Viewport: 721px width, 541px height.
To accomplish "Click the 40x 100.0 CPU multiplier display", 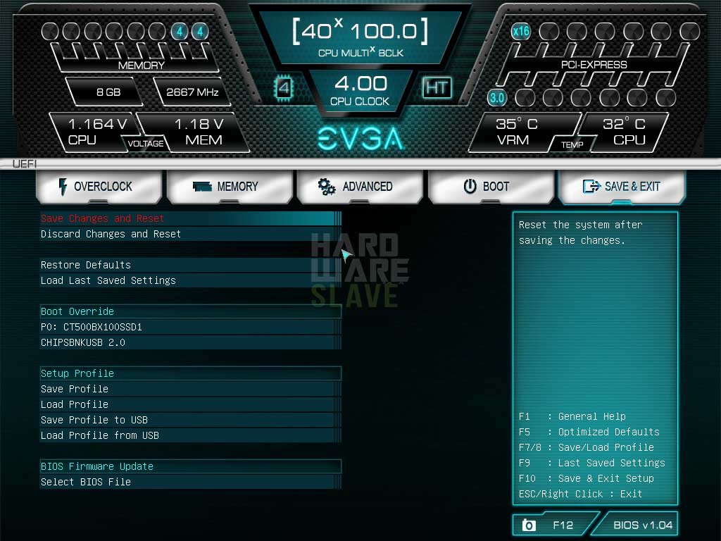I will click(360, 37).
